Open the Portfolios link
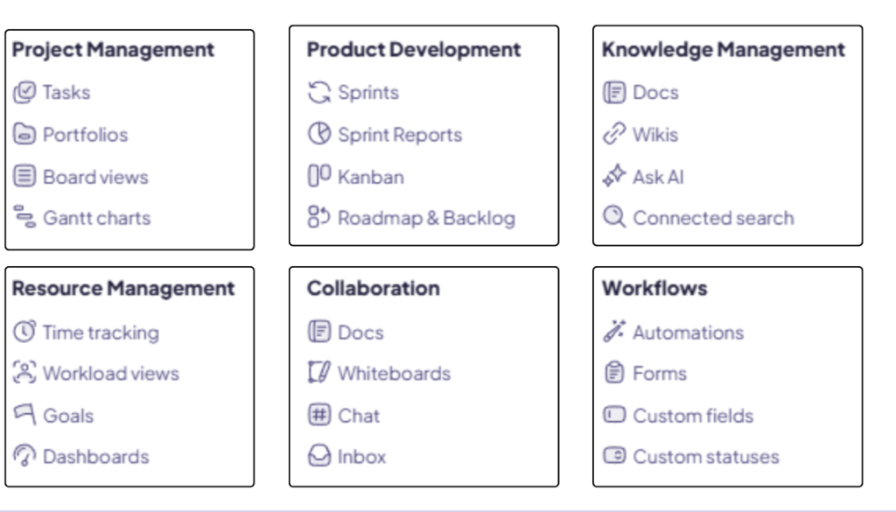The image size is (896, 512). tap(85, 135)
